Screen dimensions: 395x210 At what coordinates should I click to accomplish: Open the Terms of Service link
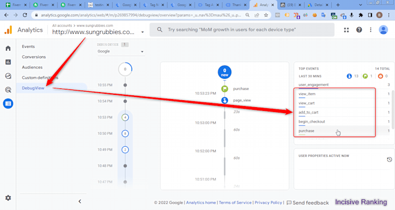235,202
